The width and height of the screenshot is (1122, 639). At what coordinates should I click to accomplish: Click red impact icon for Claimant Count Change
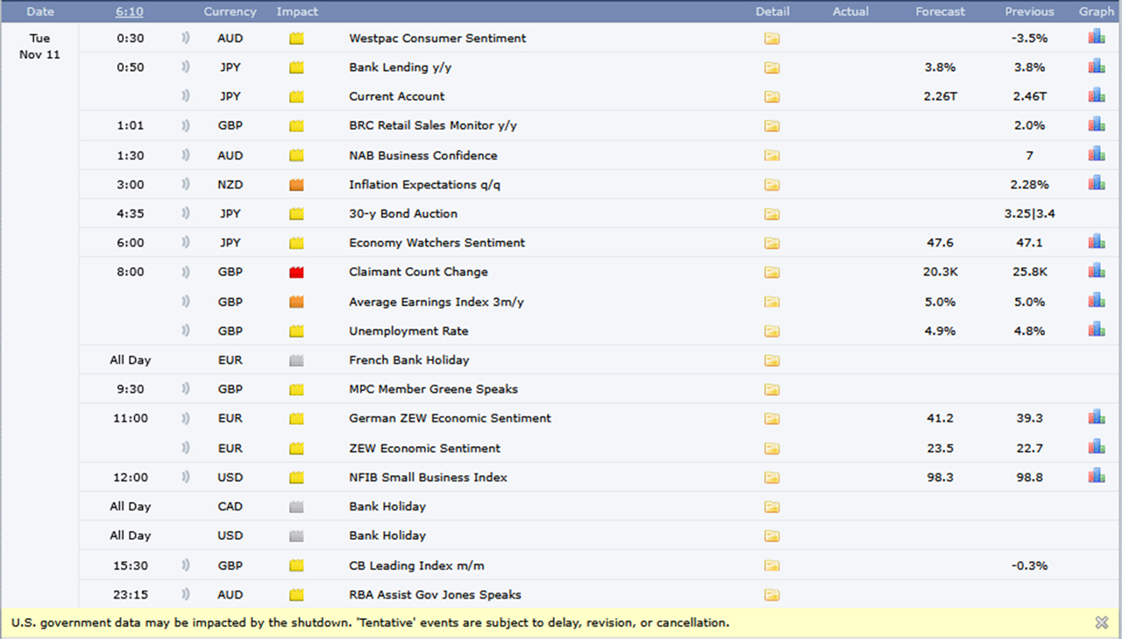point(296,273)
